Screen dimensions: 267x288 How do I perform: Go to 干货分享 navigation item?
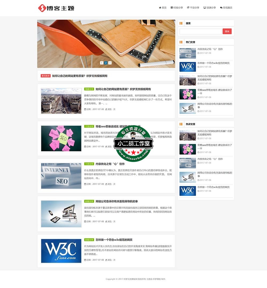pos(193,8)
